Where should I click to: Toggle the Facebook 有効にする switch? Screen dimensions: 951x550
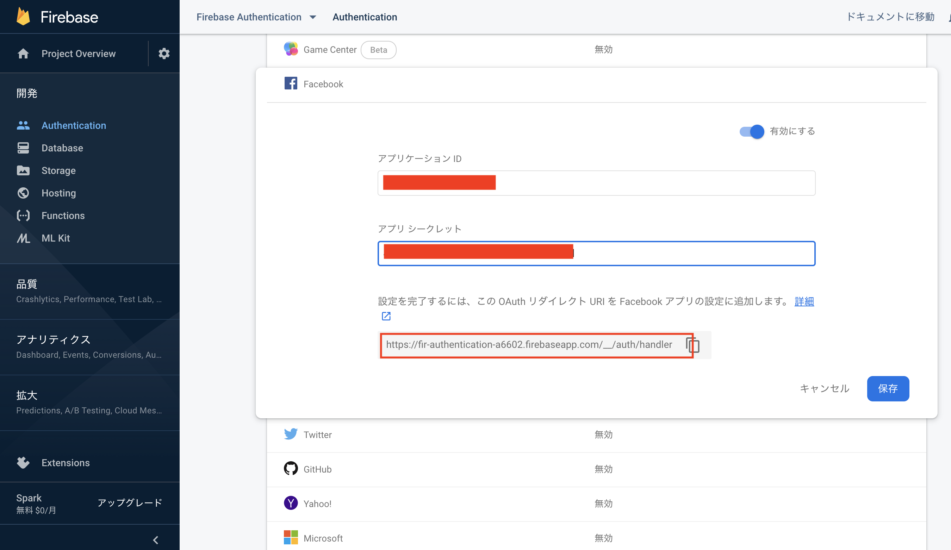point(752,132)
